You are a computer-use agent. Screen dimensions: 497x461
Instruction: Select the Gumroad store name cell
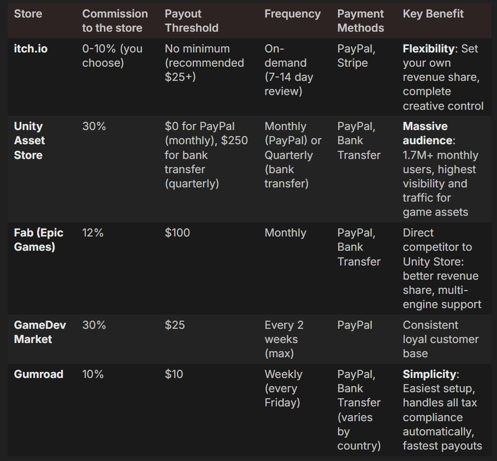click(38, 374)
